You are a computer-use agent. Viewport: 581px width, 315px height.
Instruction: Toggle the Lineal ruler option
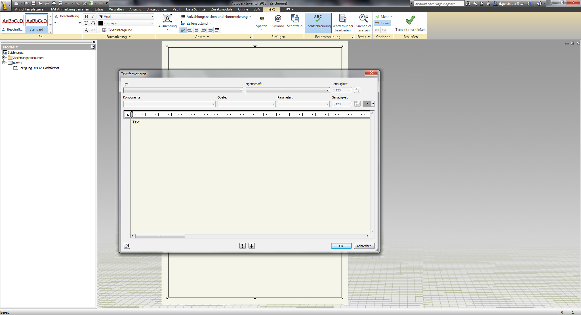coord(382,23)
